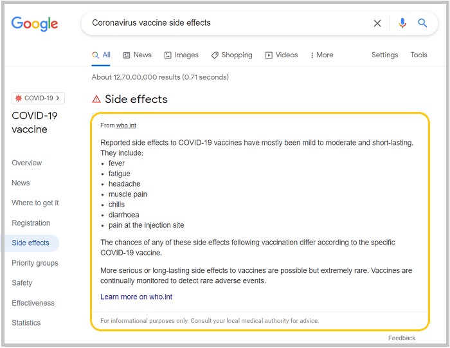Open the More menu with three dots
Viewport: 450px width, 348px height.
[321, 55]
